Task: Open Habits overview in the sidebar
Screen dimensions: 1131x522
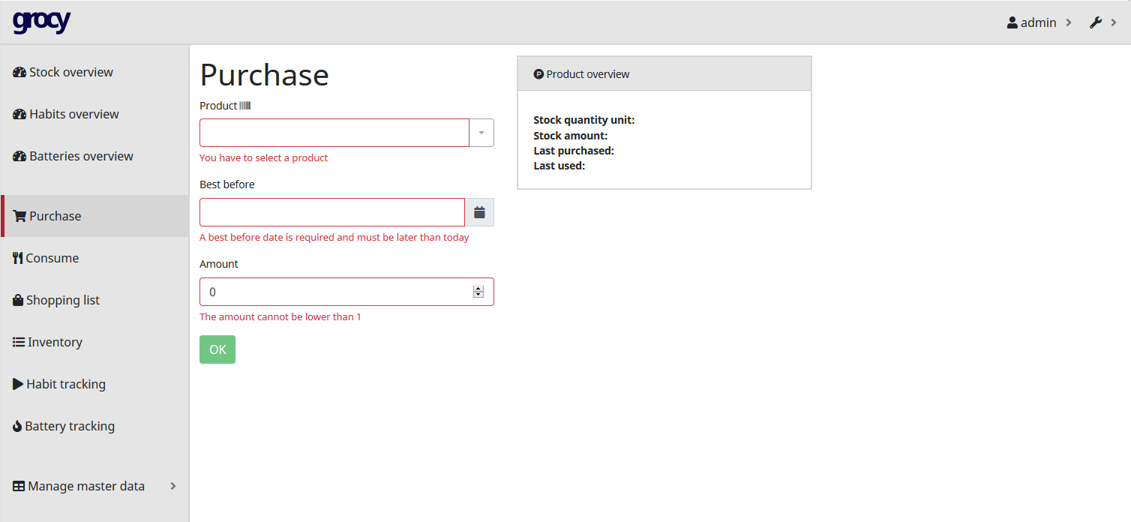Action: click(x=73, y=114)
